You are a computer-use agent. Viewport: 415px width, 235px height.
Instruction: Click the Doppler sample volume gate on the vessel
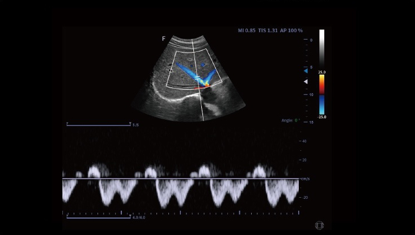(x=198, y=77)
